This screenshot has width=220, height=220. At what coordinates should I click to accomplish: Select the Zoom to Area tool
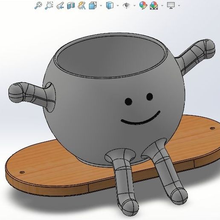49,6
